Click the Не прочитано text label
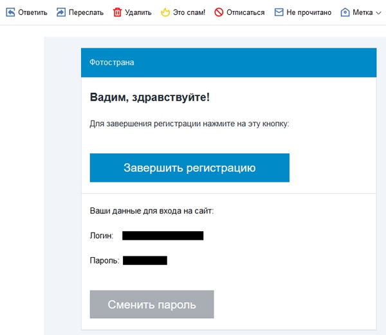This screenshot has height=335, width=386. (309, 12)
